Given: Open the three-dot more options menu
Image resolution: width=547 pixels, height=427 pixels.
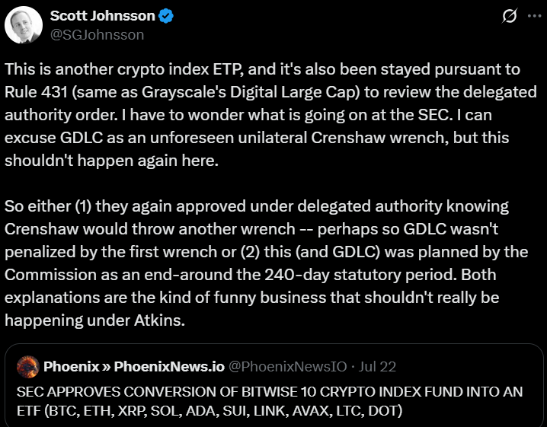Looking at the screenshot, I should 535,16.
